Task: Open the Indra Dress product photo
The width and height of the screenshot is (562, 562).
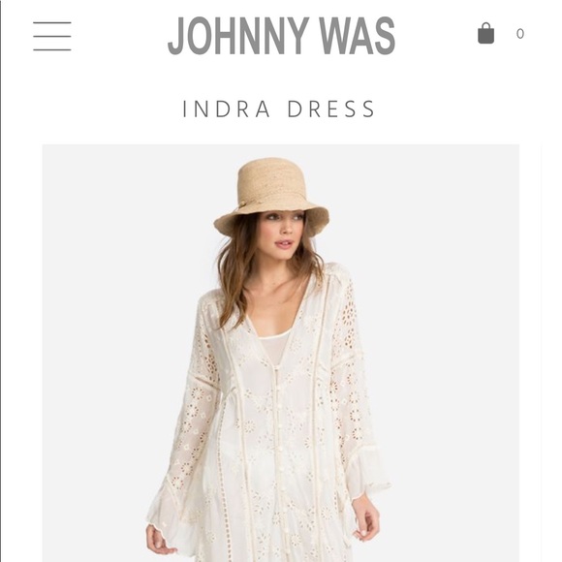Action: (x=281, y=353)
